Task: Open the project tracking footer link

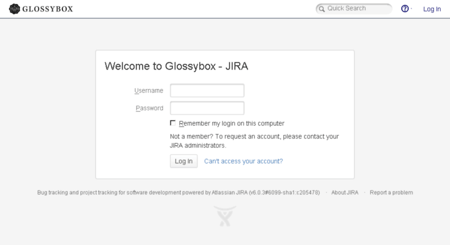Action: pos(98,192)
